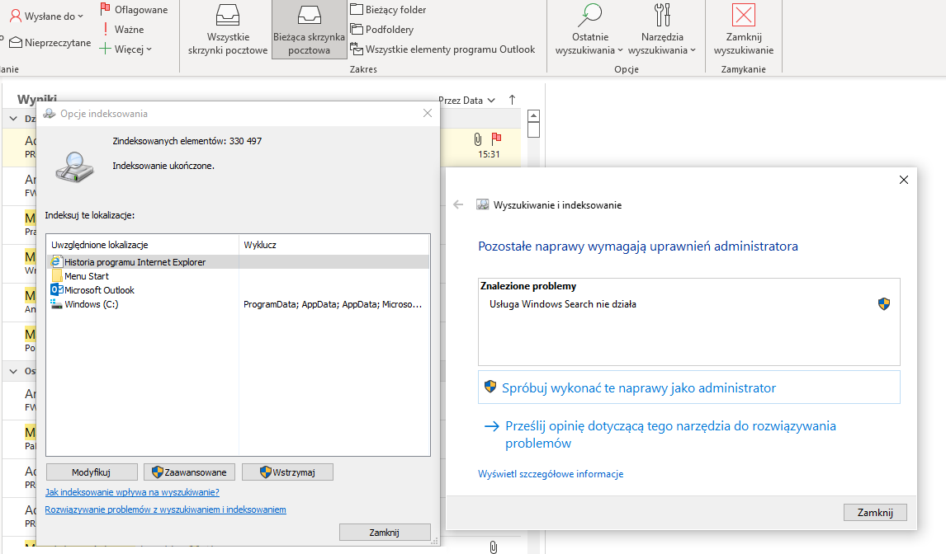This screenshot has width=946, height=554.
Task: Open Ostatnie wyszukiwania dropdown
Action: 589,30
